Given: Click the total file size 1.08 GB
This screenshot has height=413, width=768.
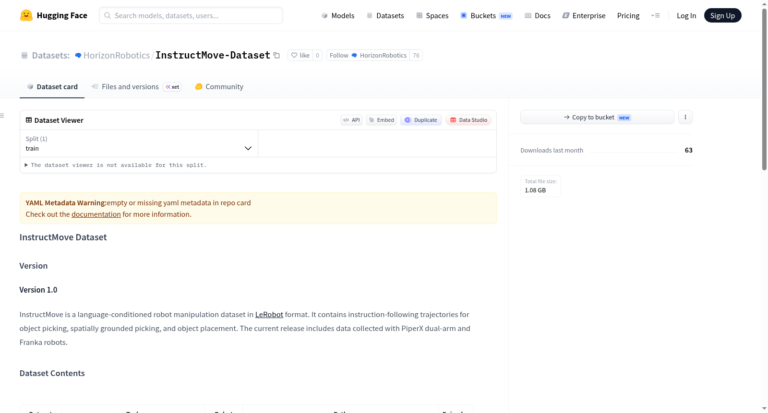Looking at the screenshot, I should click(535, 190).
